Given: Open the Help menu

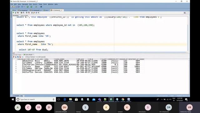Looking at the screenshot, I should click(56, 4).
